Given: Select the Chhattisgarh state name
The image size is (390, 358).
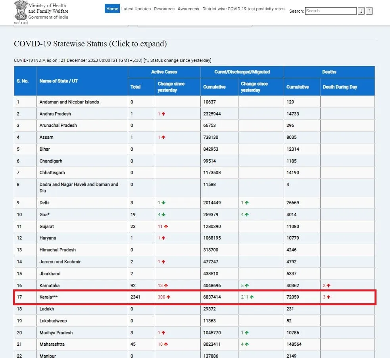Looking at the screenshot, I should [x=52, y=172].
